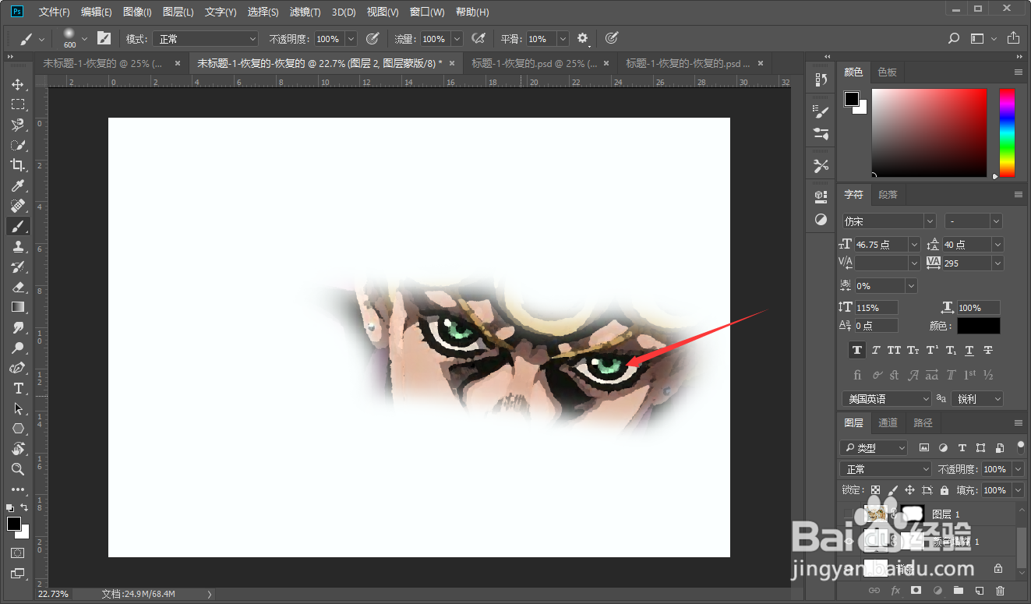Expand 不透明度 dropdown arrow in options bar
Screen dimensions: 1031x604
351,39
